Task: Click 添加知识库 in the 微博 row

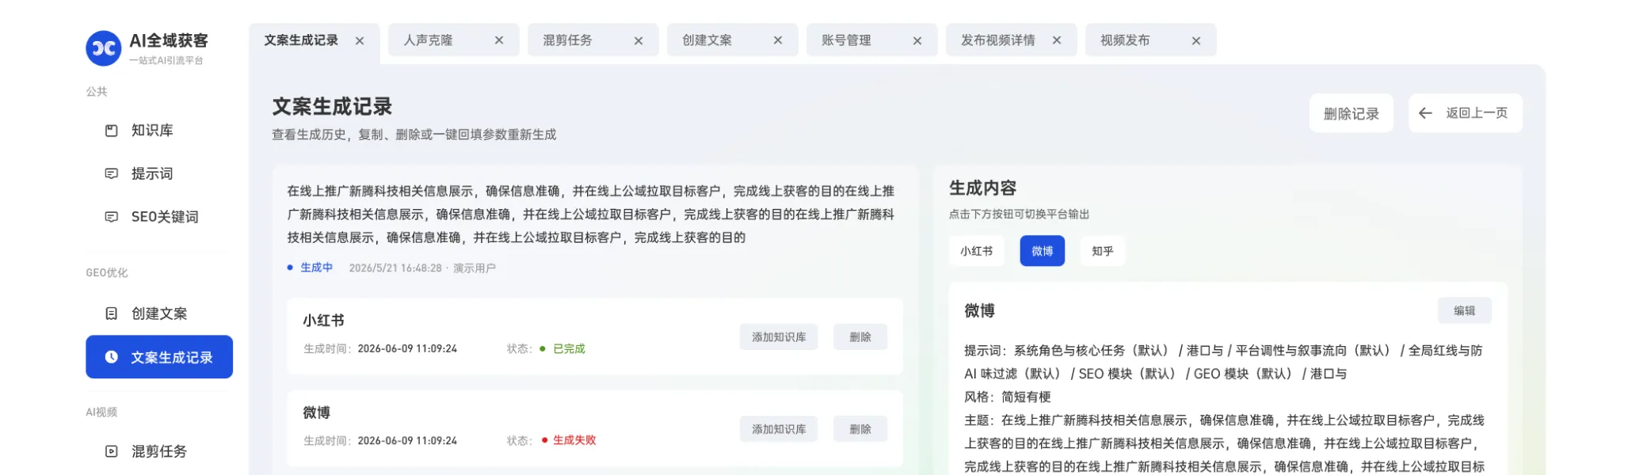Action: click(779, 429)
